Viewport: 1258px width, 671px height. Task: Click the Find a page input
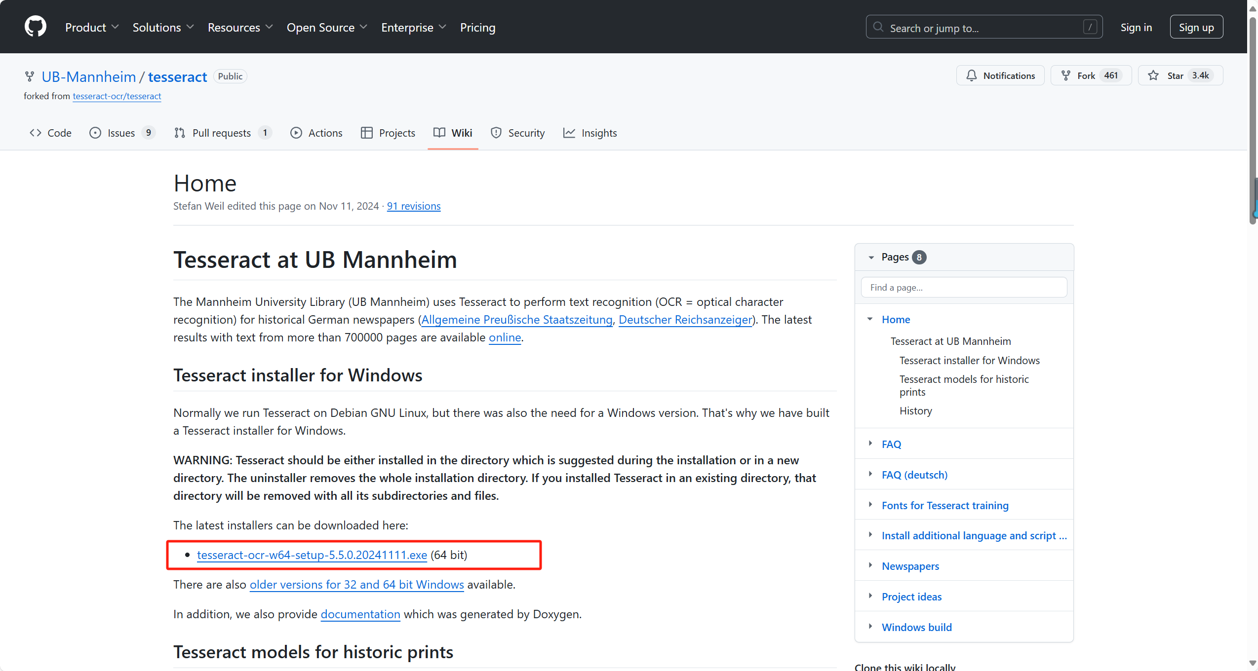pos(964,287)
